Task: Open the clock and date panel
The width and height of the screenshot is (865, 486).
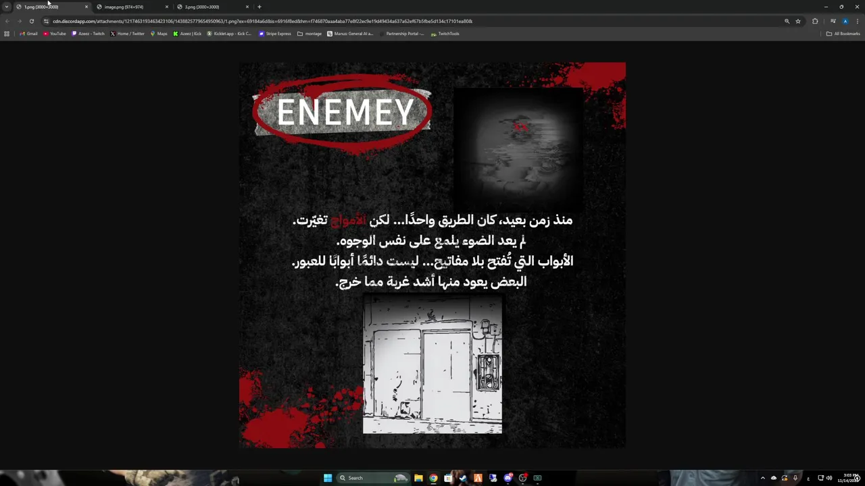Action: (847, 478)
